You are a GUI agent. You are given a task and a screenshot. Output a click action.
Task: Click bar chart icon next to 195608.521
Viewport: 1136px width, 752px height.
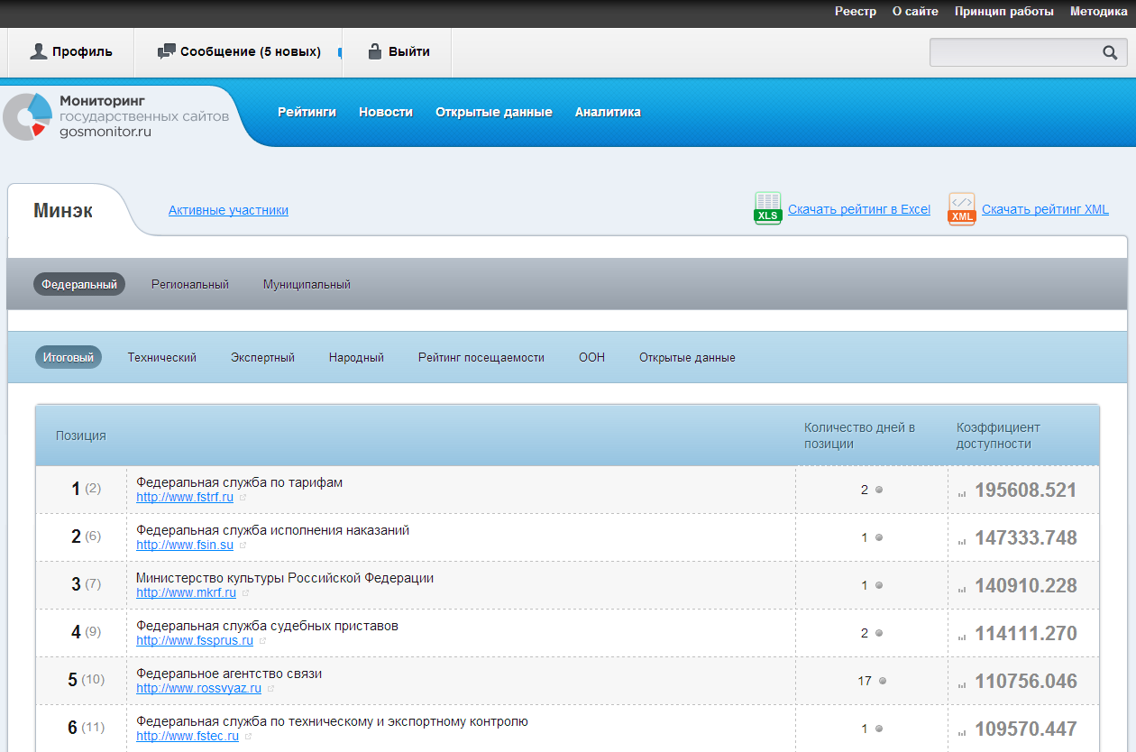(x=962, y=493)
